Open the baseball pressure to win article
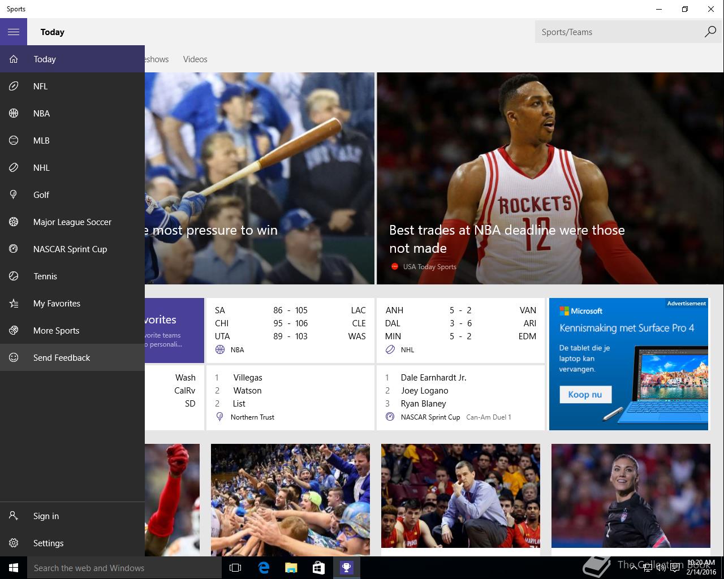 [x=260, y=178]
